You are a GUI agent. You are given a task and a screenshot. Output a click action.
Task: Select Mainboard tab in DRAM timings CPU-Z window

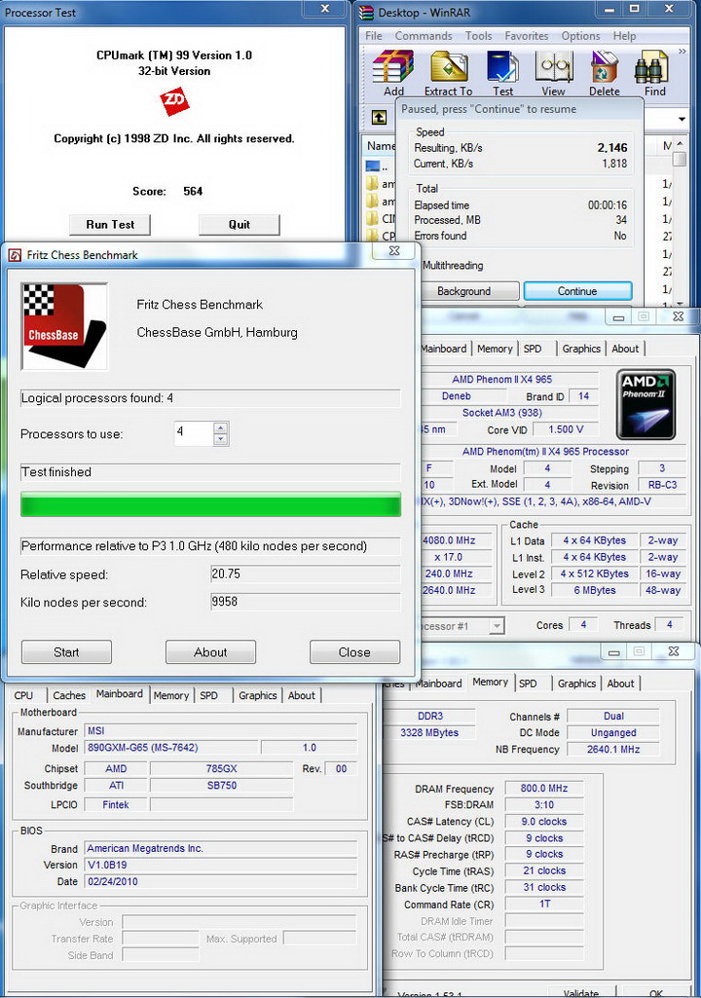pyautogui.click(x=439, y=684)
